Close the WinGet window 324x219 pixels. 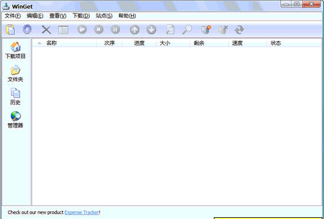click(312, 4)
